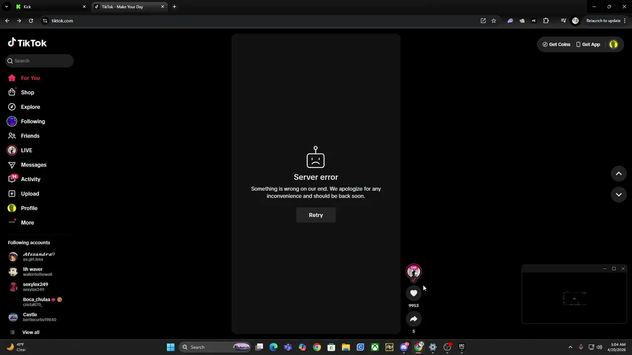Click the gray cloud extension icon
The height and width of the screenshot is (355, 632).
[x=522, y=21]
